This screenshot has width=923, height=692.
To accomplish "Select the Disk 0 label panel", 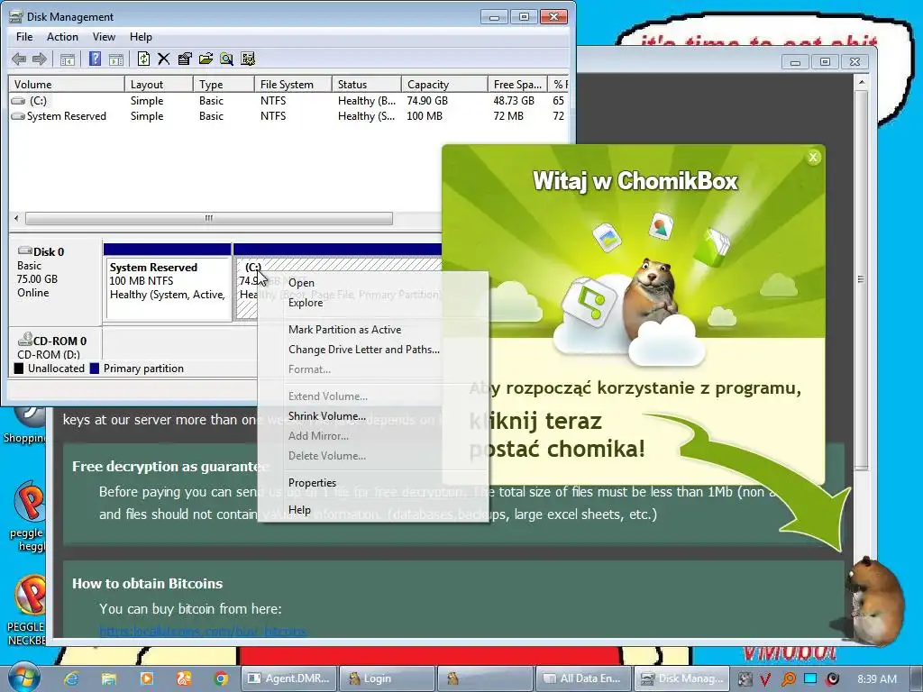I will tap(55, 279).
